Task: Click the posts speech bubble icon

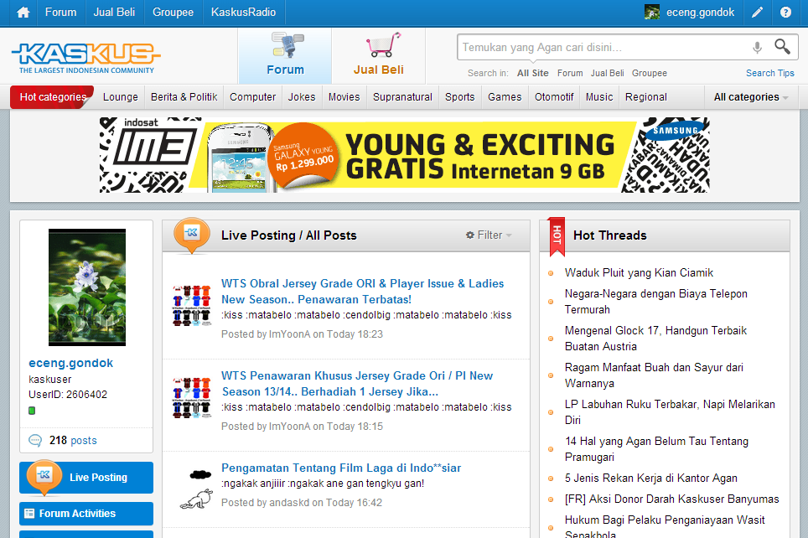Action: (35, 440)
